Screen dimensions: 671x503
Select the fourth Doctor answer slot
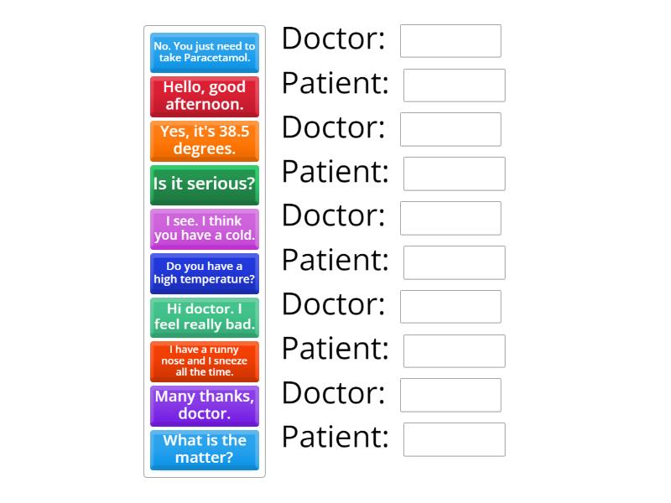pos(450,305)
